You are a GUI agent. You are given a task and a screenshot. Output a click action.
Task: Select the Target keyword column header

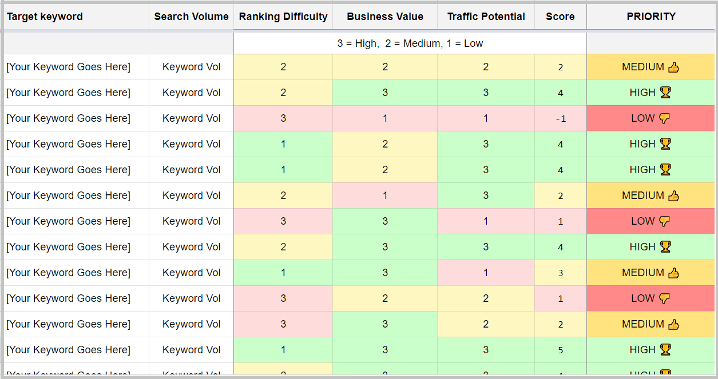[x=76, y=17]
